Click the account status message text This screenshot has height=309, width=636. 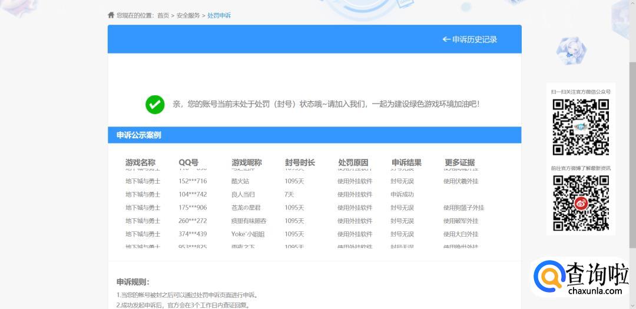(326, 104)
